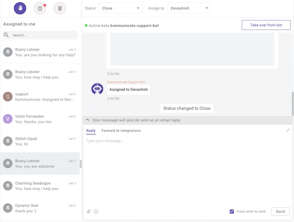The image size is (294, 222).
Task: Toggle the green Active bots status indicator
Action: (86, 25)
